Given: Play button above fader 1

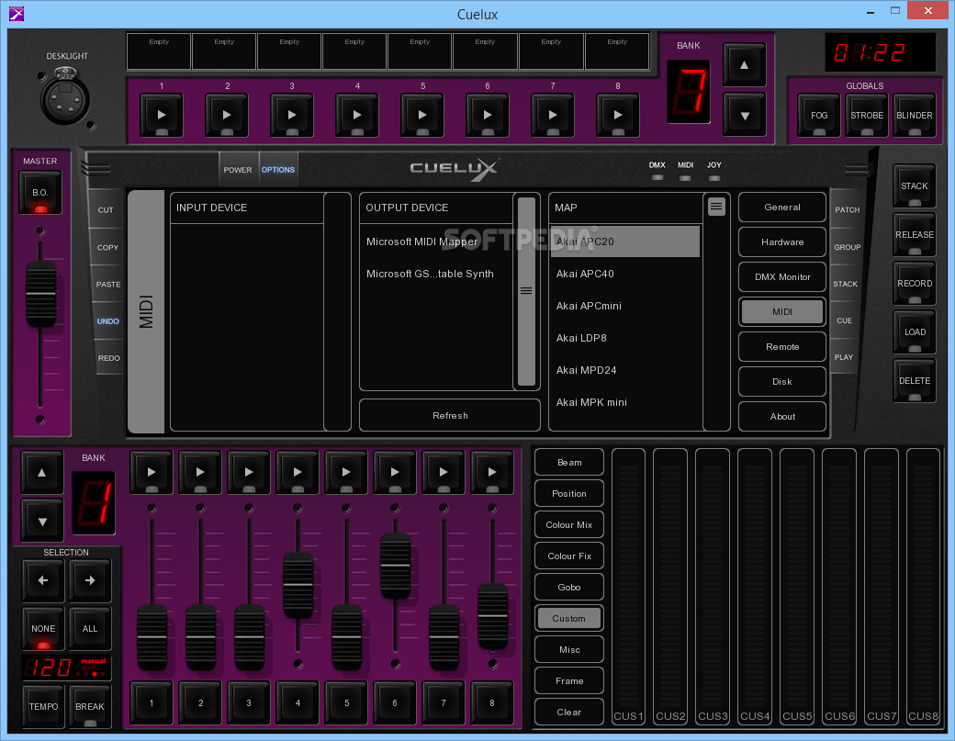Looking at the screenshot, I should [152, 472].
